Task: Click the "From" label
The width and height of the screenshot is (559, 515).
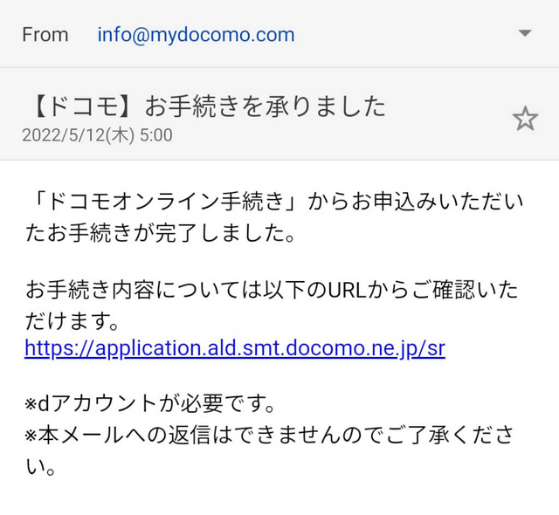Action: point(45,35)
